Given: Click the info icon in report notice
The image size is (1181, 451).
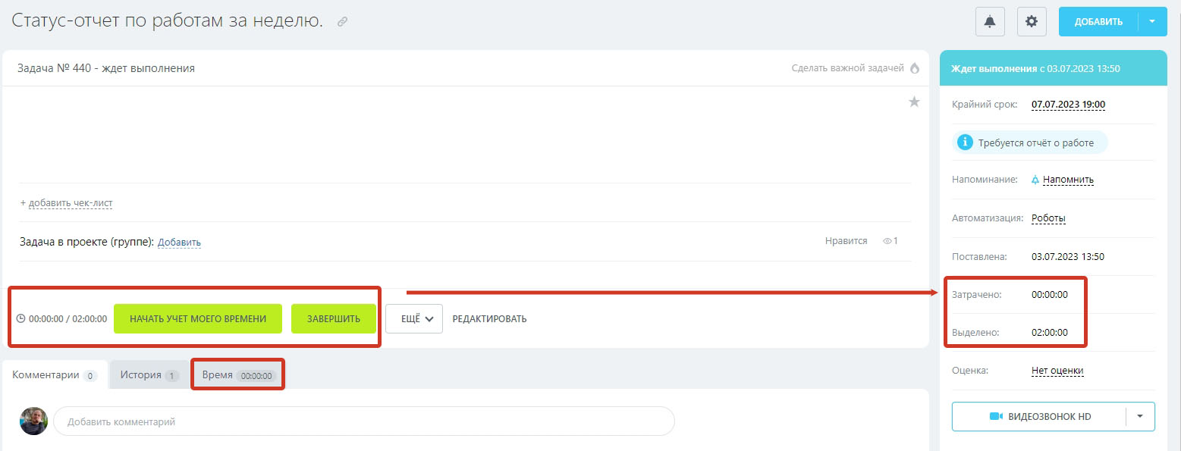Looking at the screenshot, I should pyautogui.click(x=965, y=143).
